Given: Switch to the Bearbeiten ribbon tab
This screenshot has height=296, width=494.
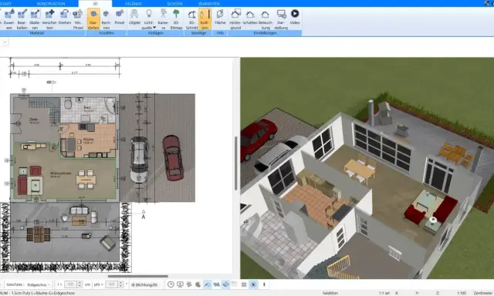Looking at the screenshot, I should [x=209, y=3].
